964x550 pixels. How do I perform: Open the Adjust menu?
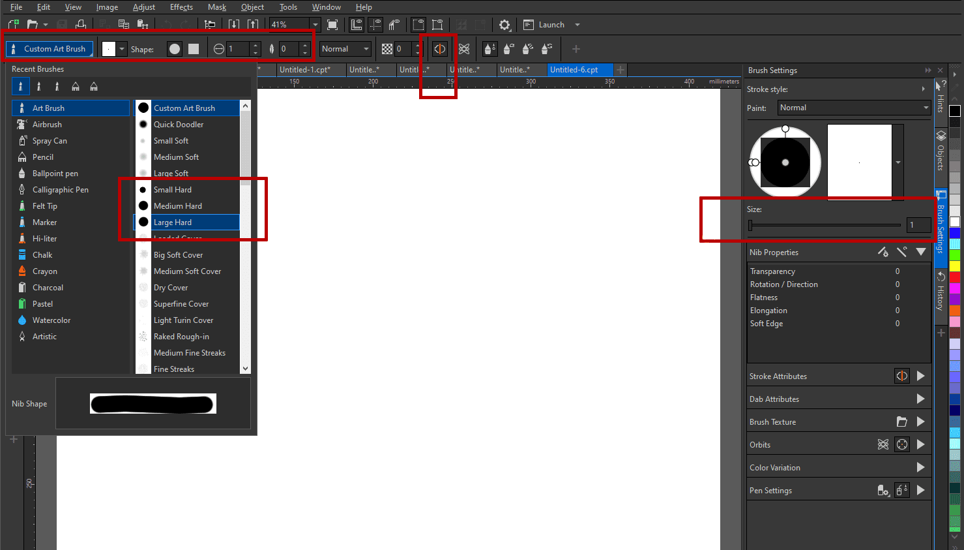tap(144, 7)
